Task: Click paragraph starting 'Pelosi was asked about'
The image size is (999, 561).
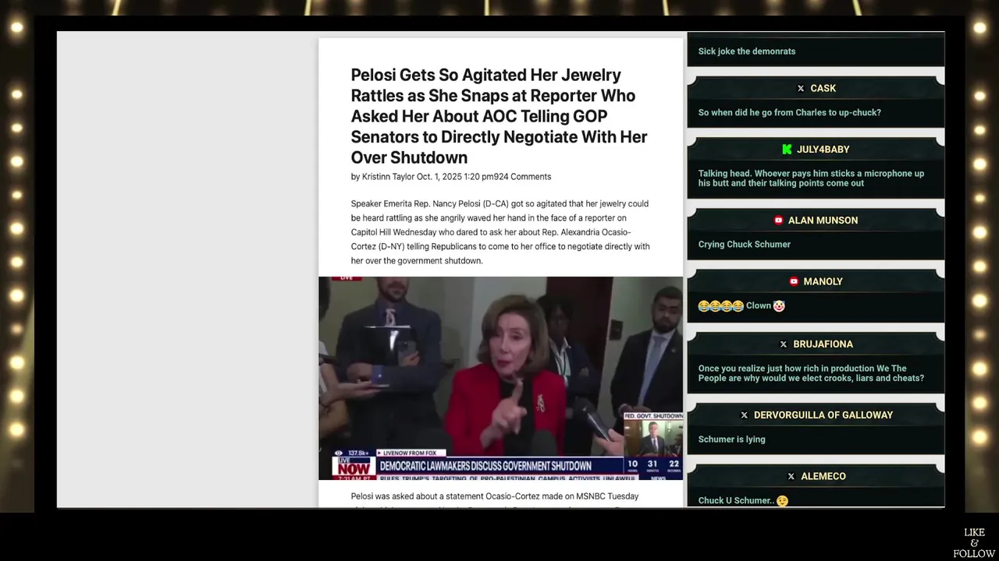Action: click(x=495, y=496)
